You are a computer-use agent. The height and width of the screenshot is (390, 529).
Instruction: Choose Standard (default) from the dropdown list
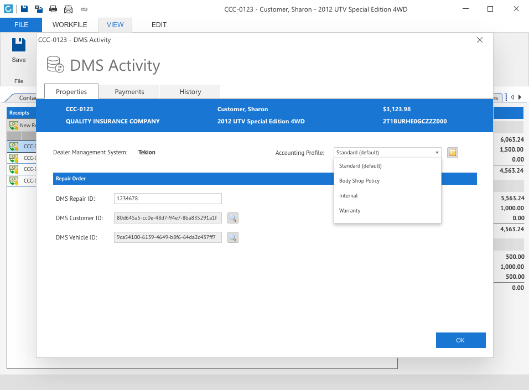click(x=387, y=166)
